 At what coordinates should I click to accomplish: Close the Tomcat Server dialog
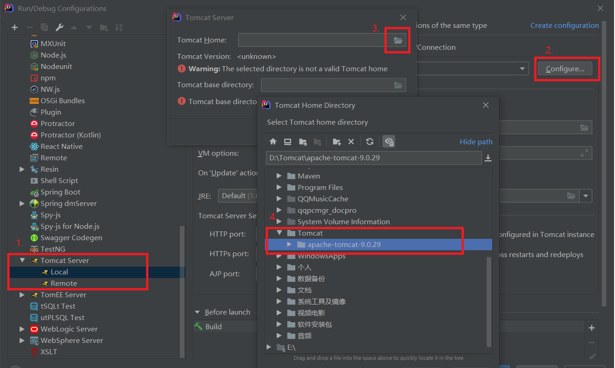click(403, 17)
